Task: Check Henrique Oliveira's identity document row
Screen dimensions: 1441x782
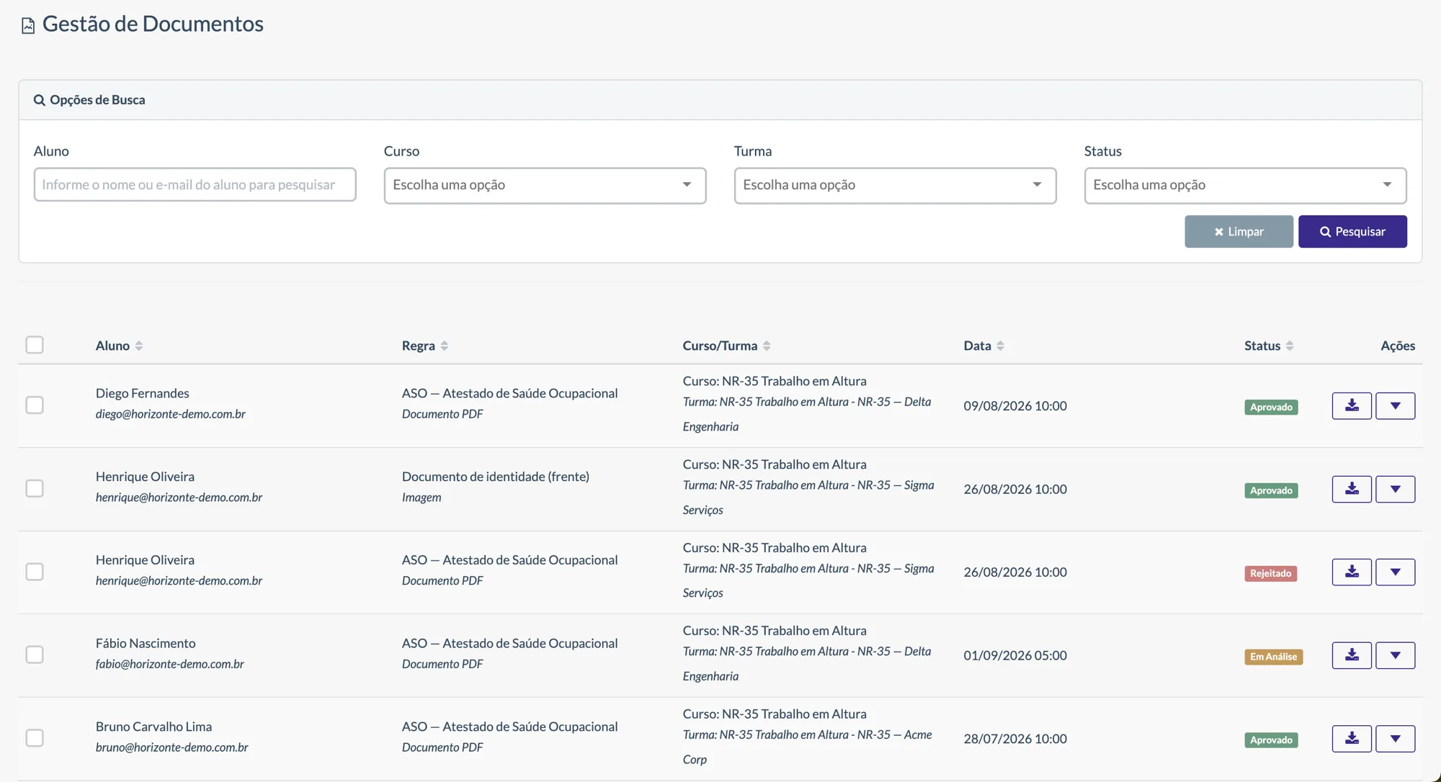Action: (35, 488)
